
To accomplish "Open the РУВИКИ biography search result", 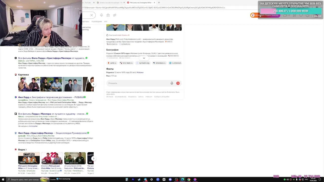I will 51,97.
